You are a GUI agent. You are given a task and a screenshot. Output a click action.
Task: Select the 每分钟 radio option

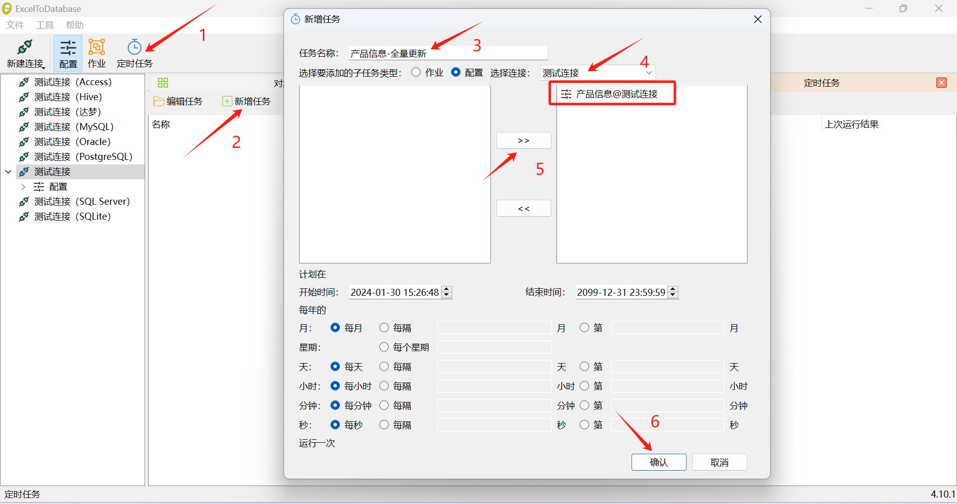pyautogui.click(x=335, y=405)
